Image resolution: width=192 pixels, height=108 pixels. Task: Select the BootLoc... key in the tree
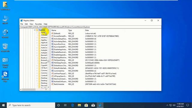click(x=44, y=58)
